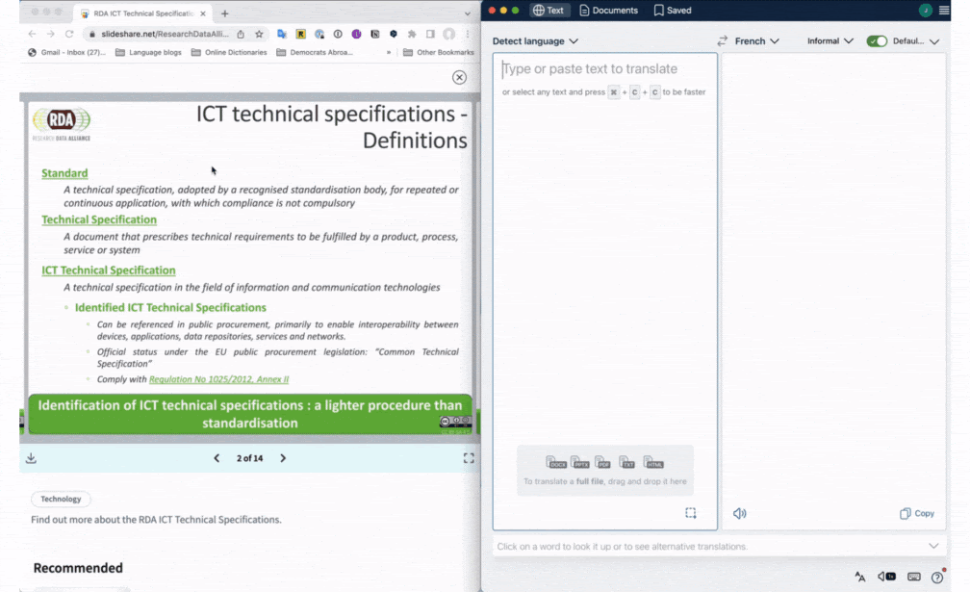Viewport: 970px width, 592px height.
Task: Switch to the Documents tab
Action: (612, 11)
